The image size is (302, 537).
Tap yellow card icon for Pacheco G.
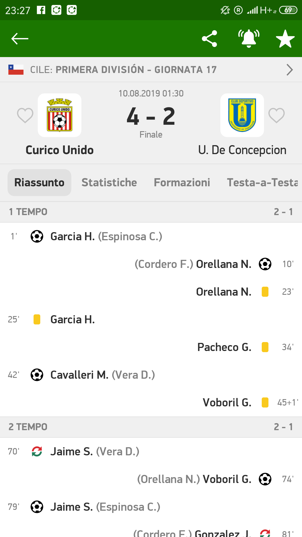[x=265, y=347]
